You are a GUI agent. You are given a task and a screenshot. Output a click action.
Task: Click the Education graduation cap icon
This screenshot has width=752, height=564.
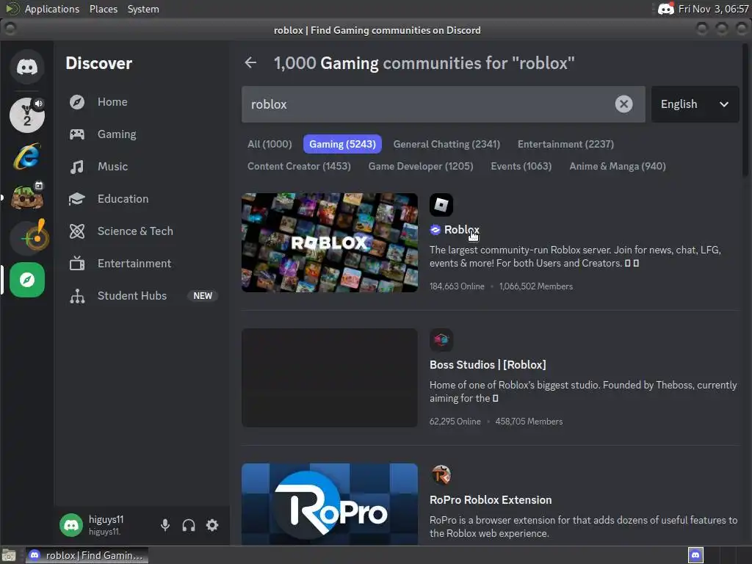(76, 199)
